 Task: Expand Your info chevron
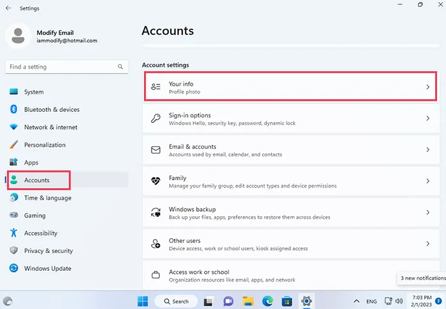428,87
